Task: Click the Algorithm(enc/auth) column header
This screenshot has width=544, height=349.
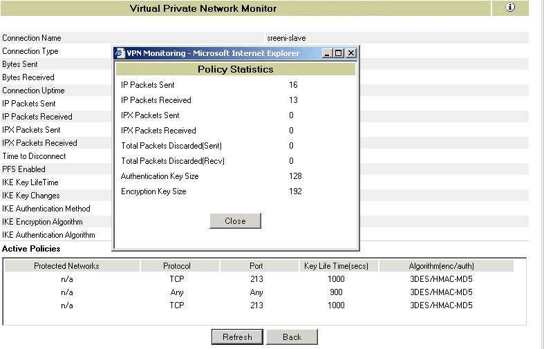Action: click(x=442, y=265)
